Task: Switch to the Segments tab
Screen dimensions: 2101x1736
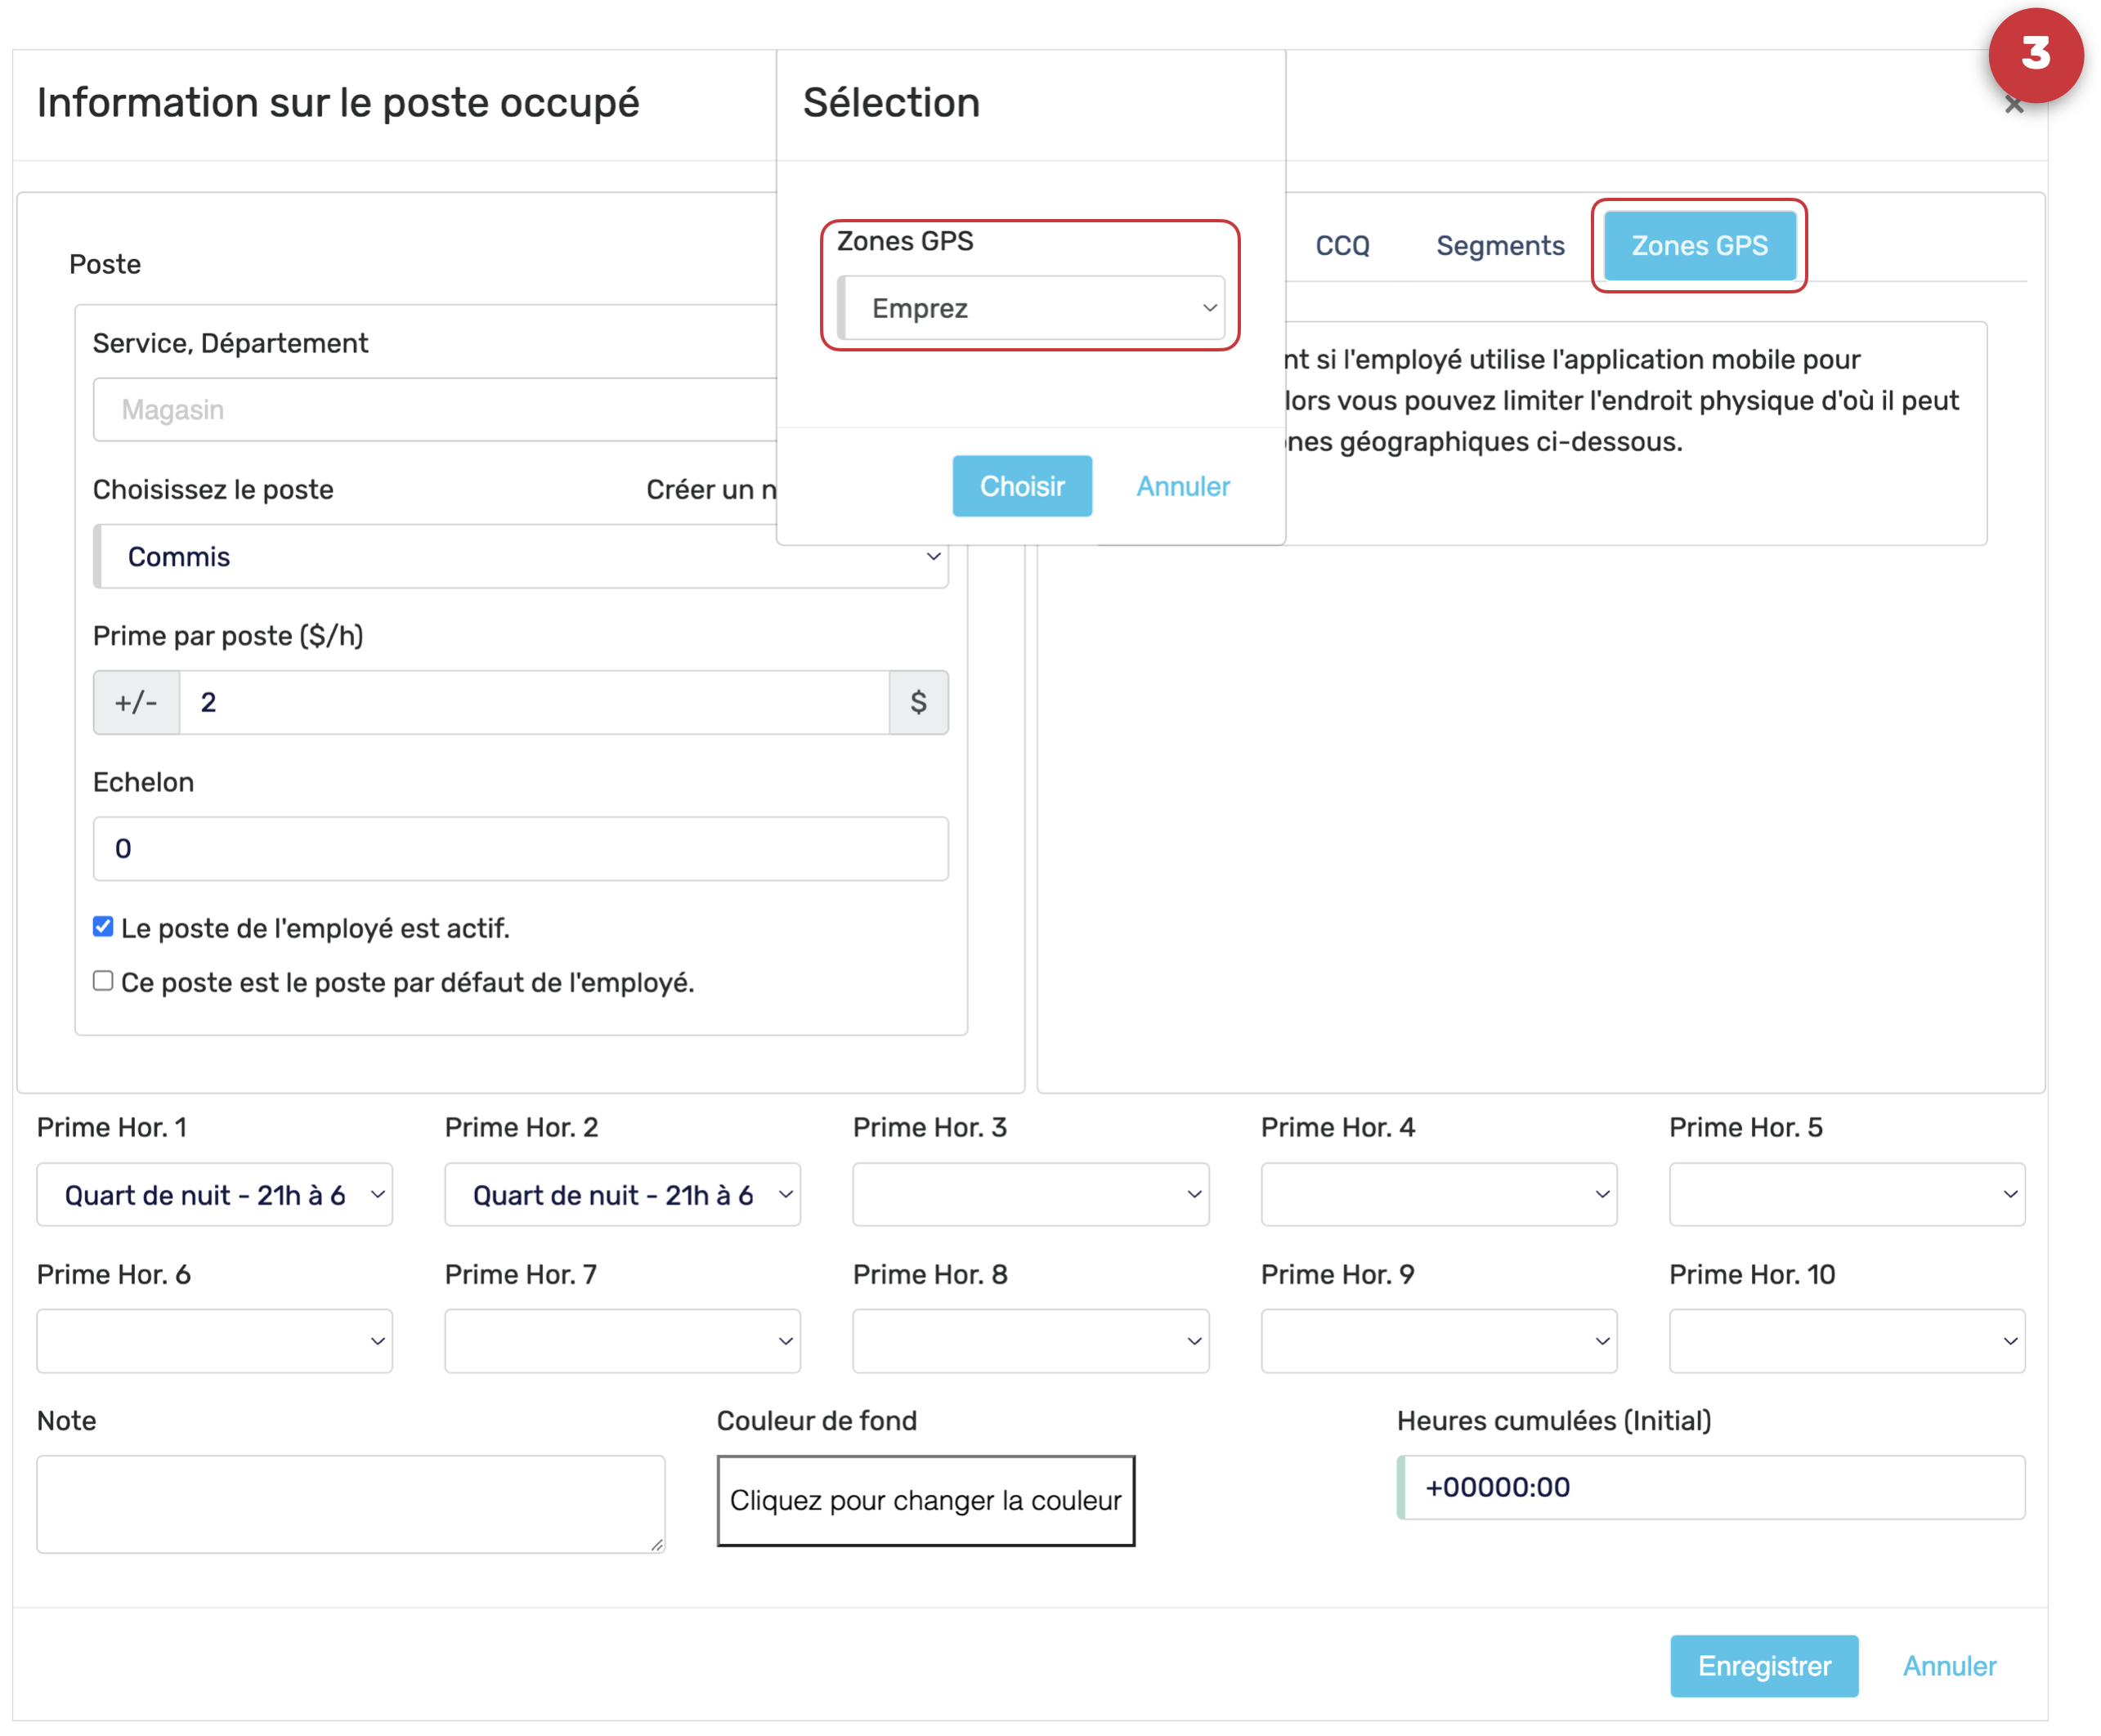Action: (x=1499, y=246)
